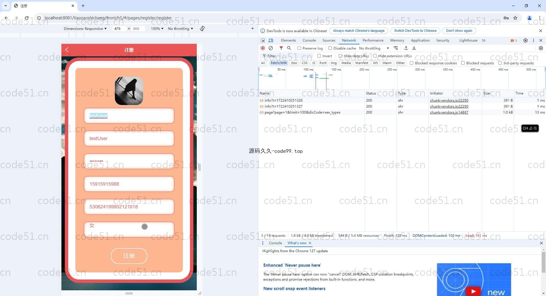546x296 pixels.
Task: Close the What's new tab
Action: [310, 243]
